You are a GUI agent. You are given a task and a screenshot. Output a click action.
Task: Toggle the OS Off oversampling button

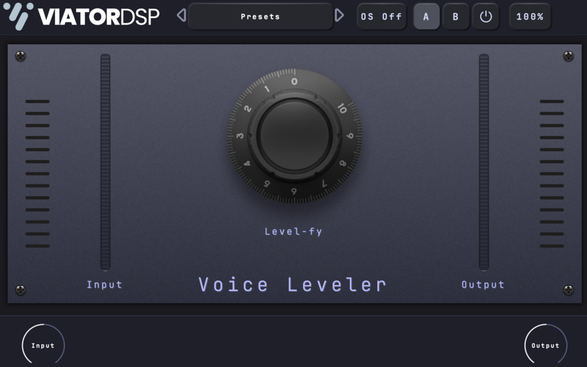(x=381, y=16)
